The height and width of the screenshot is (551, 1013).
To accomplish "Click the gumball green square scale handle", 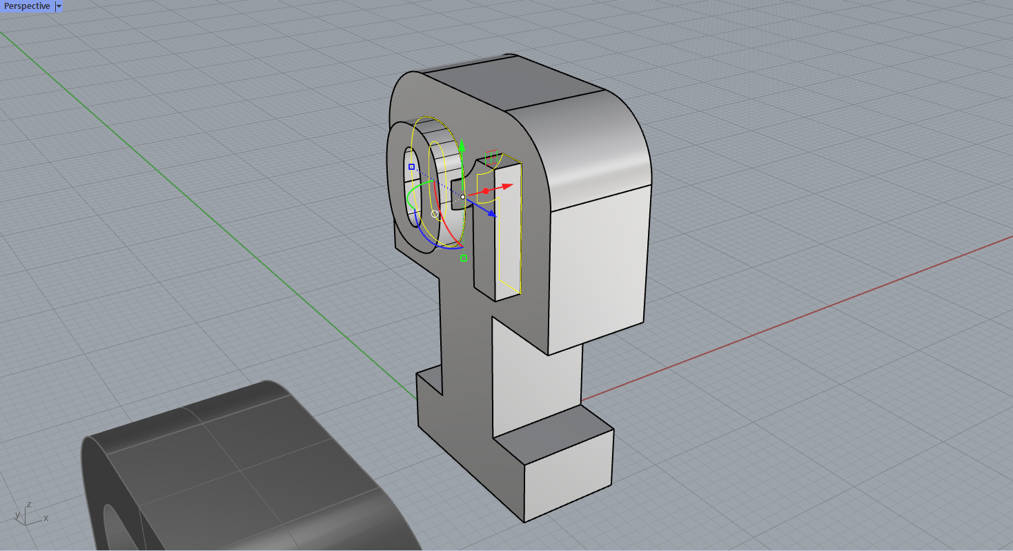I will (464, 258).
